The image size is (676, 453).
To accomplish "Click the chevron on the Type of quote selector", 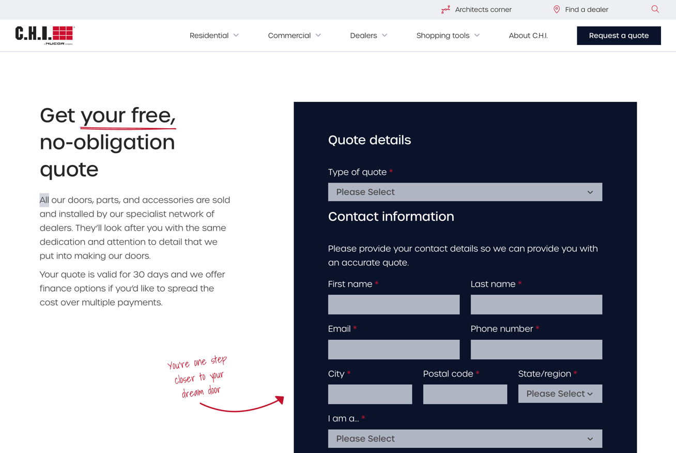I will (590, 192).
